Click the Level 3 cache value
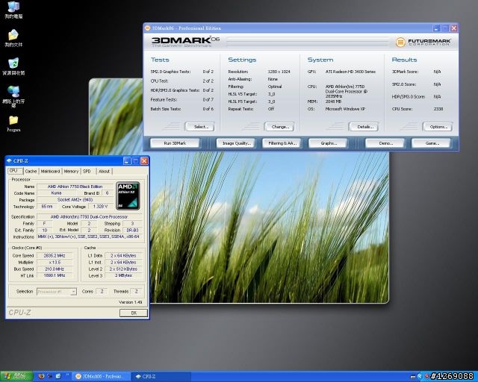Viewport: 478px width, 382px height. coord(123,276)
